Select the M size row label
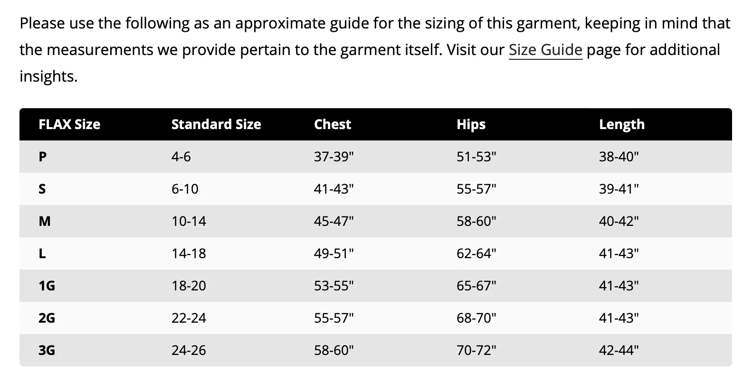 point(44,221)
